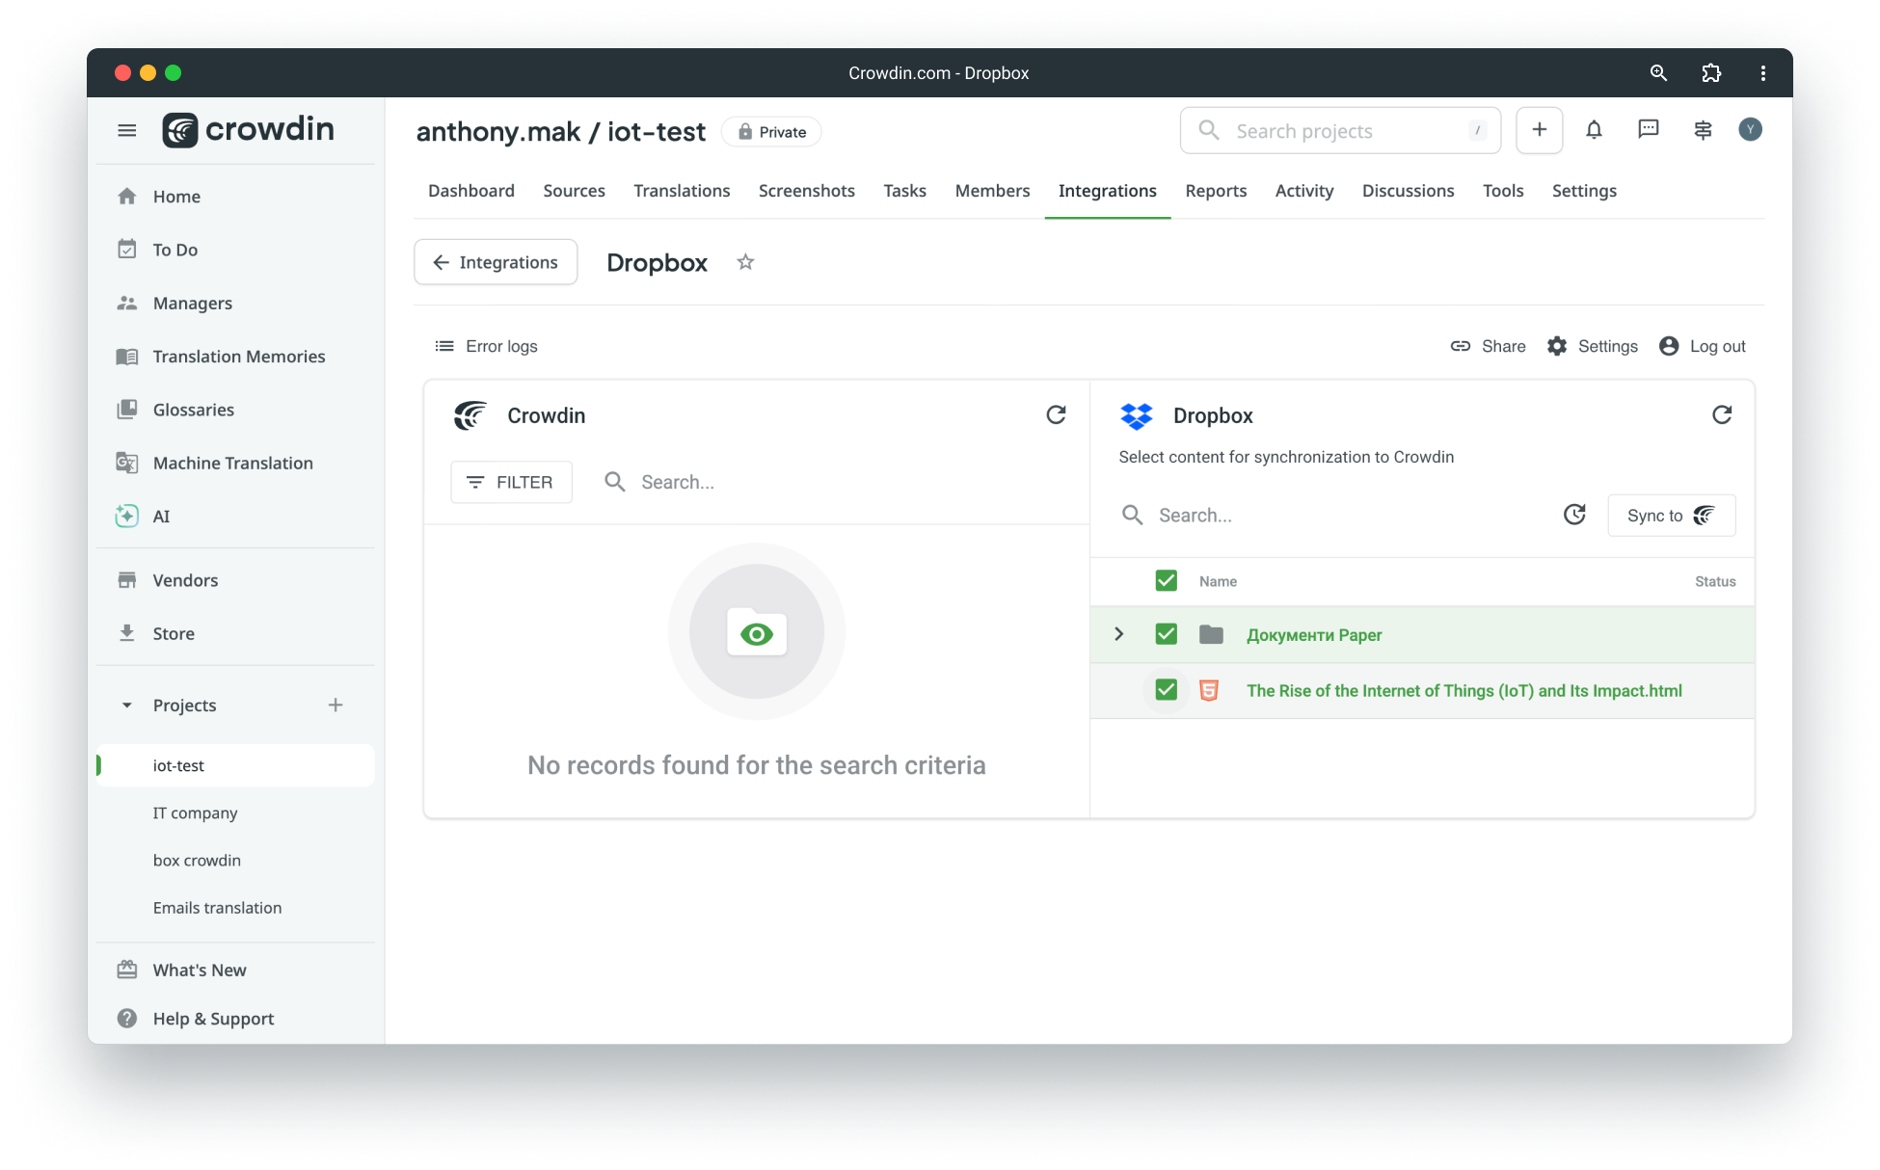Open the user avatar menu

tap(1750, 129)
